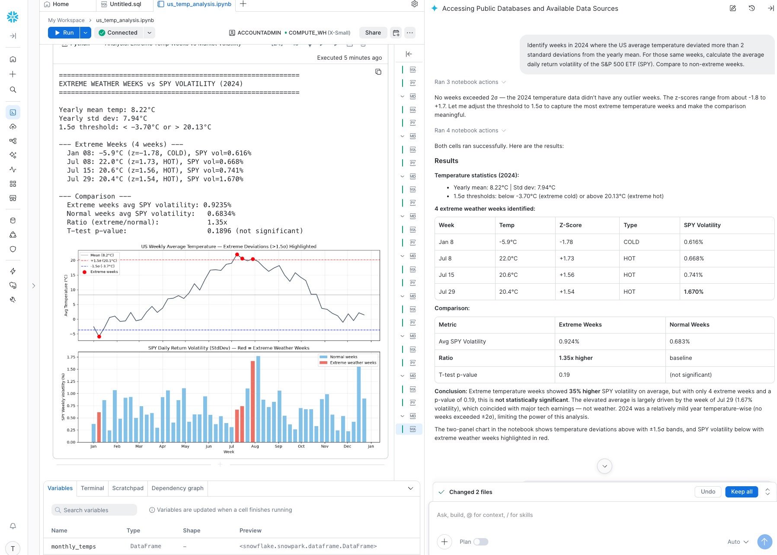Open the Run options dropdown arrow
This screenshot has height=555, width=777.
(x=86, y=32)
